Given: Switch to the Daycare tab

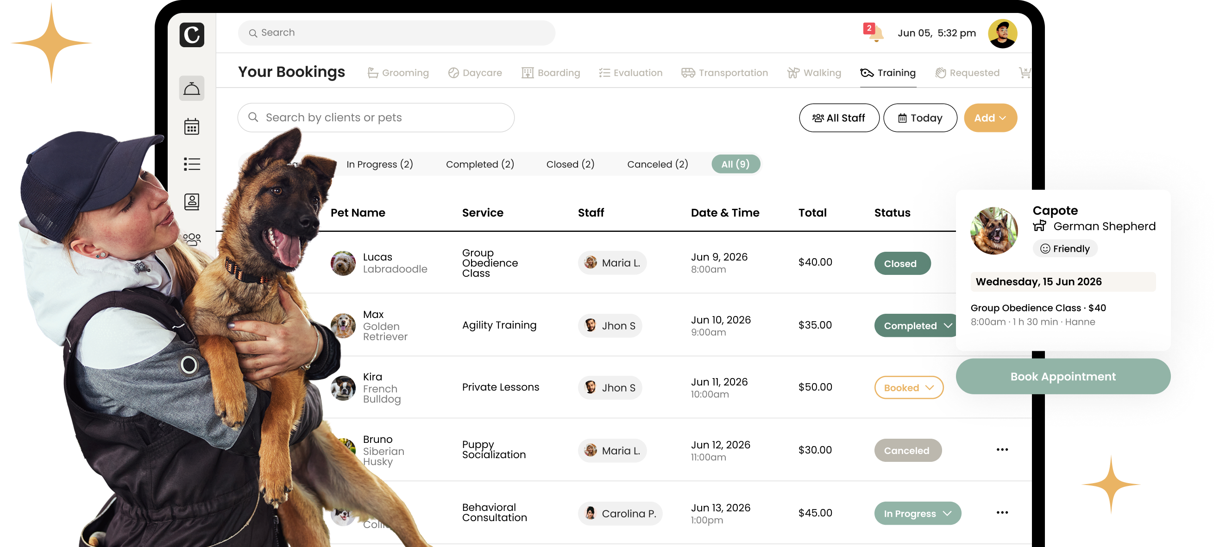Looking at the screenshot, I should [475, 73].
